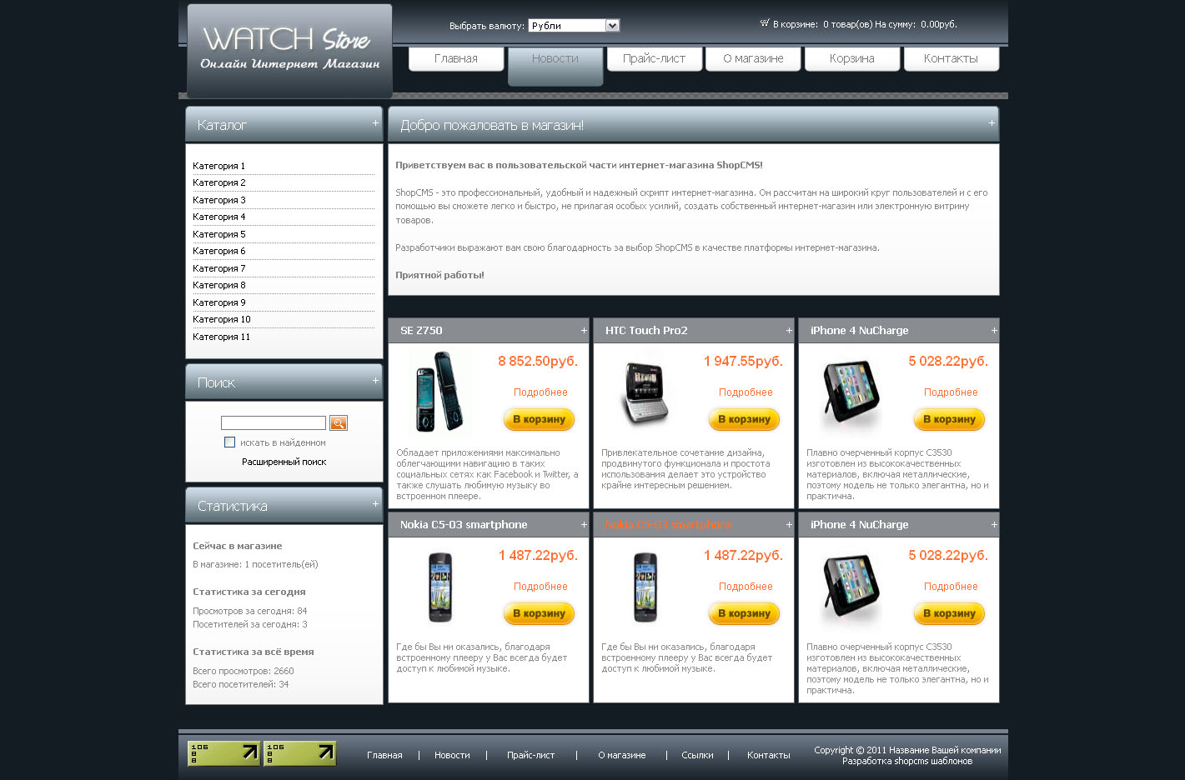The width and height of the screenshot is (1185, 780).
Task: Add top-row iPhone 4 NuCharge to cart
Action: (950, 419)
